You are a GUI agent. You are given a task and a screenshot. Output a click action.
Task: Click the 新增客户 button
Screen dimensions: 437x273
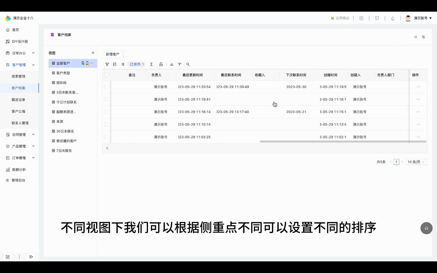[x=113, y=54]
